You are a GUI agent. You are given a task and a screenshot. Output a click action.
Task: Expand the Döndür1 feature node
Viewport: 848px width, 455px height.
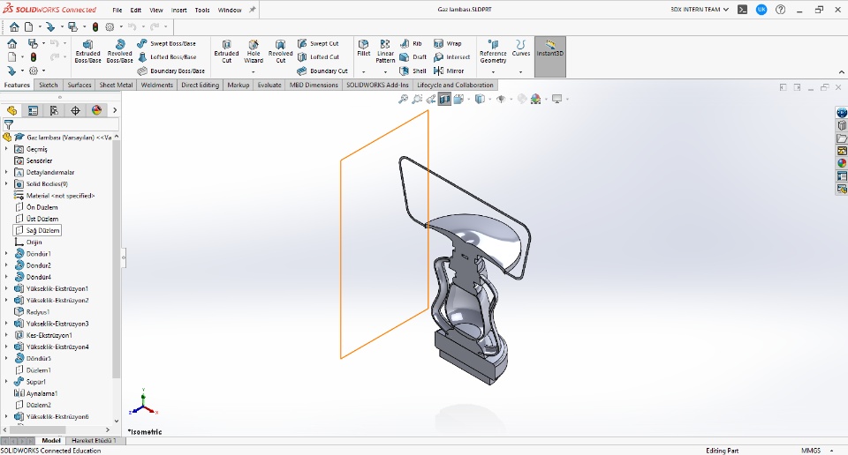(x=6, y=254)
